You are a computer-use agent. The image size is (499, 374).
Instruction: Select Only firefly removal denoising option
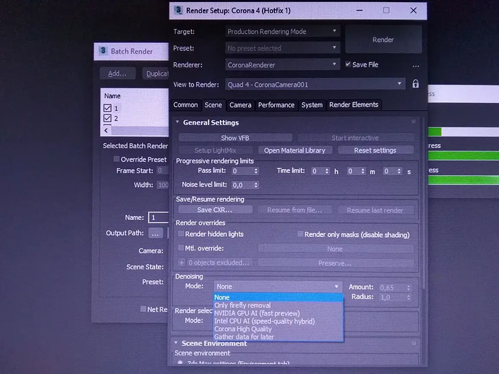pyautogui.click(x=278, y=305)
